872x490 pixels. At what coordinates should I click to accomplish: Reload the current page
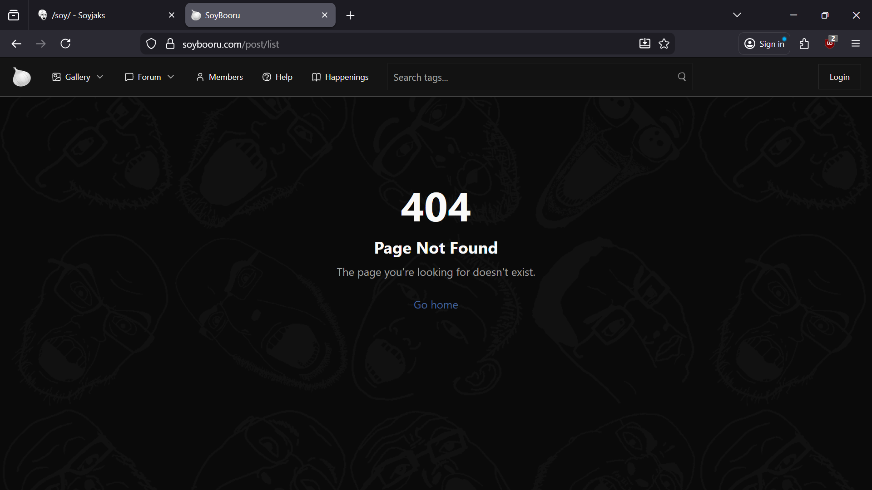(65, 44)
